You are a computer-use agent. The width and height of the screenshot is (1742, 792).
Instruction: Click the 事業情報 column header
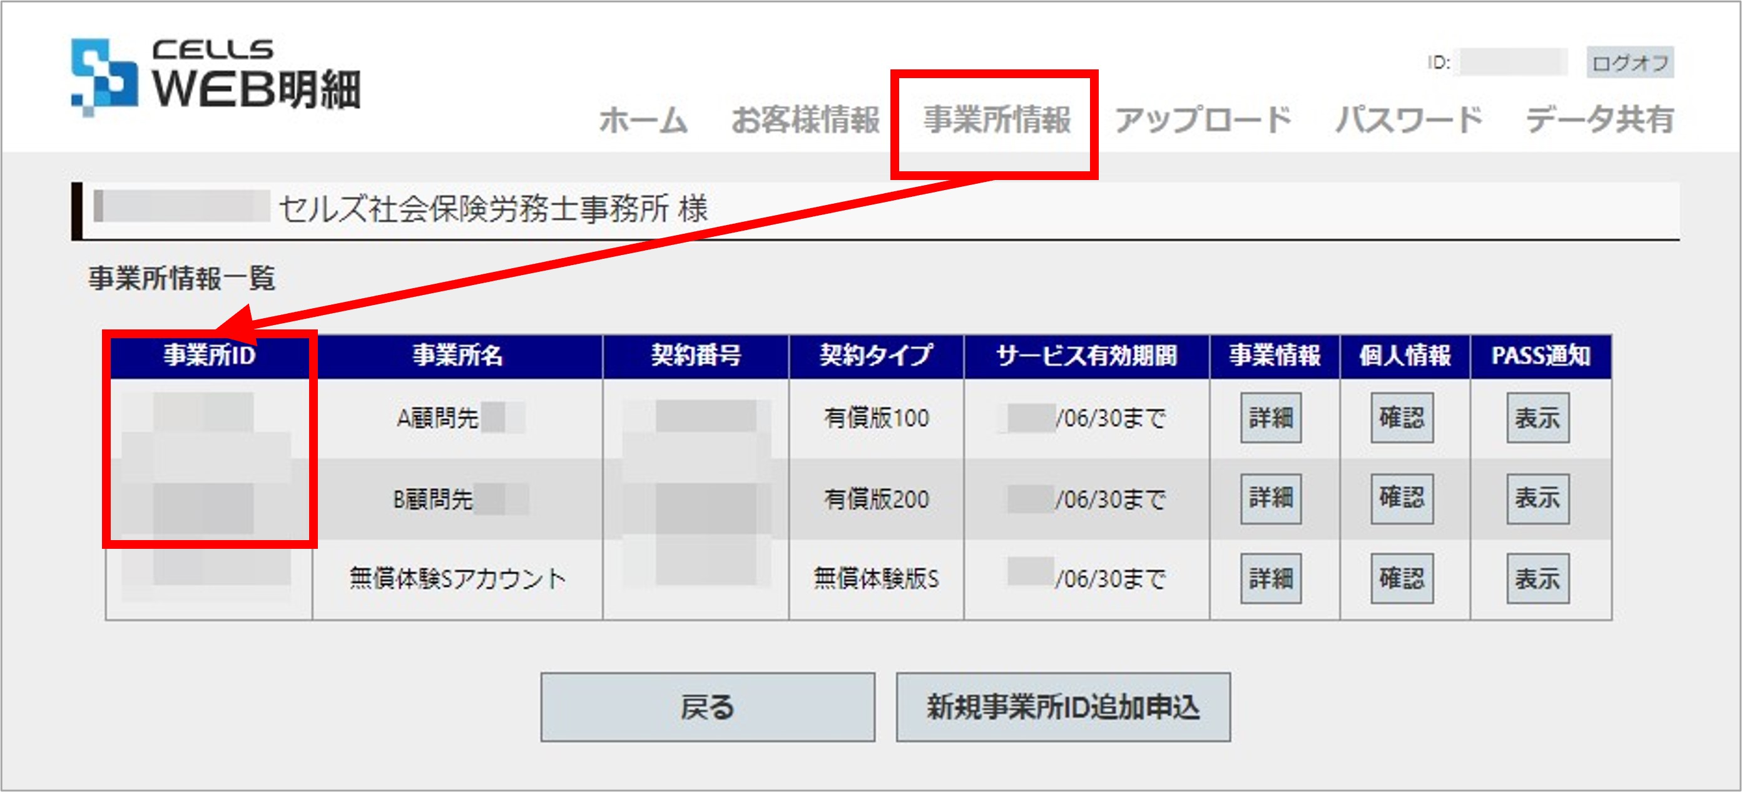1275,356
